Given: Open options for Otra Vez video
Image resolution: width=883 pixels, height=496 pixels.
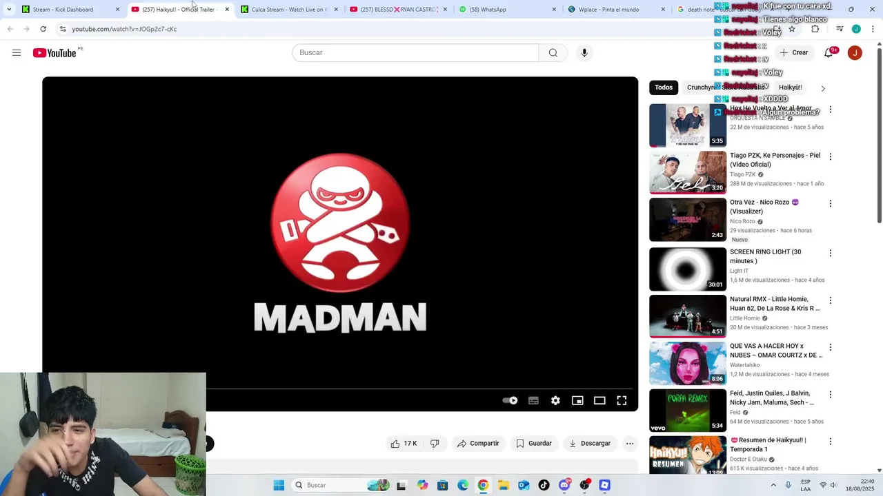Looking at the screenshot, I should (x=831, y=204).
